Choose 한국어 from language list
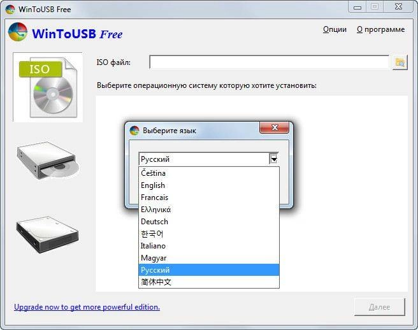418x330 pixels. tap(209, 234)
